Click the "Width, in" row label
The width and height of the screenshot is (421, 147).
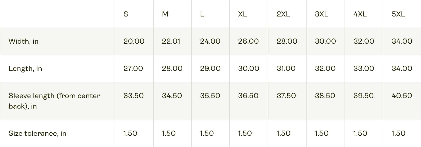[x=24, y=41]
